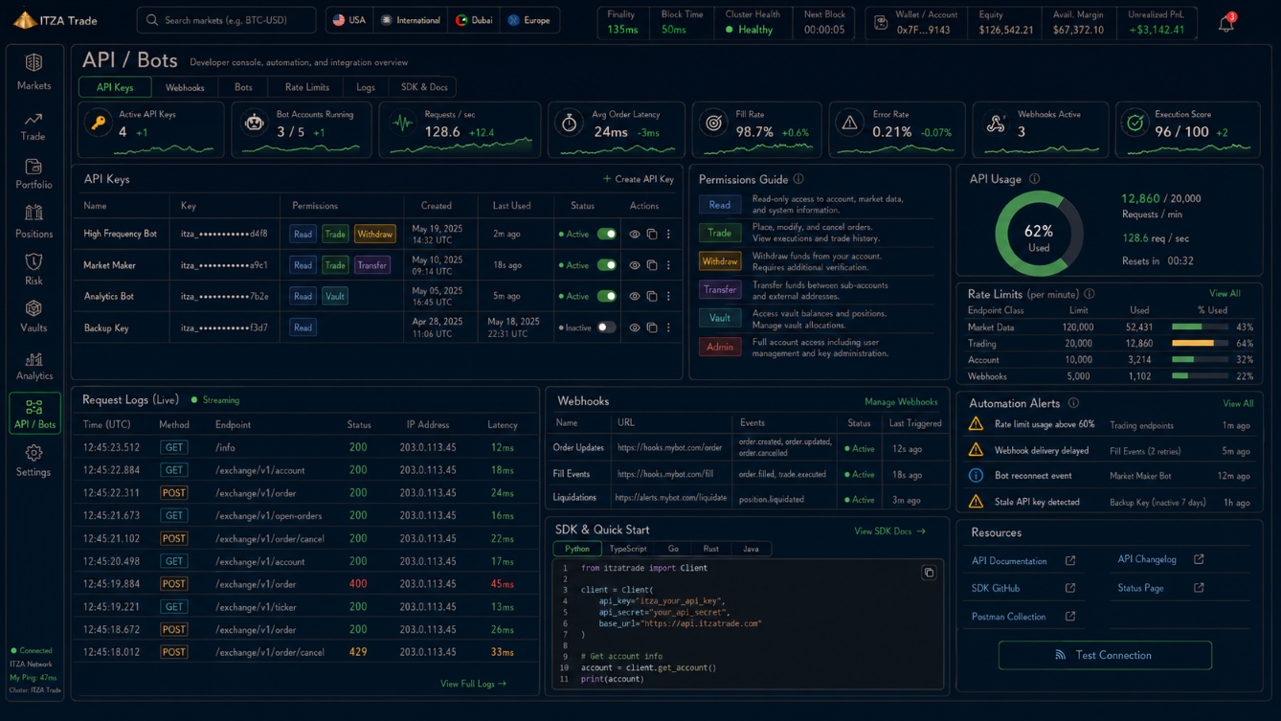Open Manage Webhooks link

pyautogui.click(x=901, y=402)
